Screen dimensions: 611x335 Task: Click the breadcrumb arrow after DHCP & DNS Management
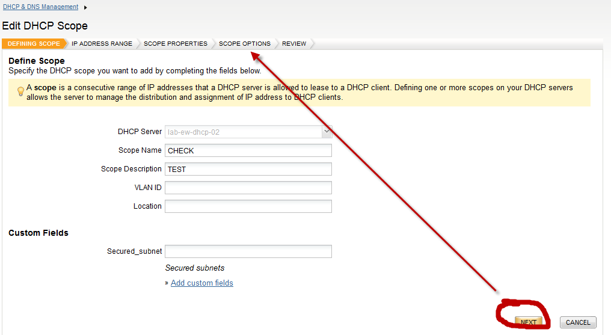click(85, 7)
